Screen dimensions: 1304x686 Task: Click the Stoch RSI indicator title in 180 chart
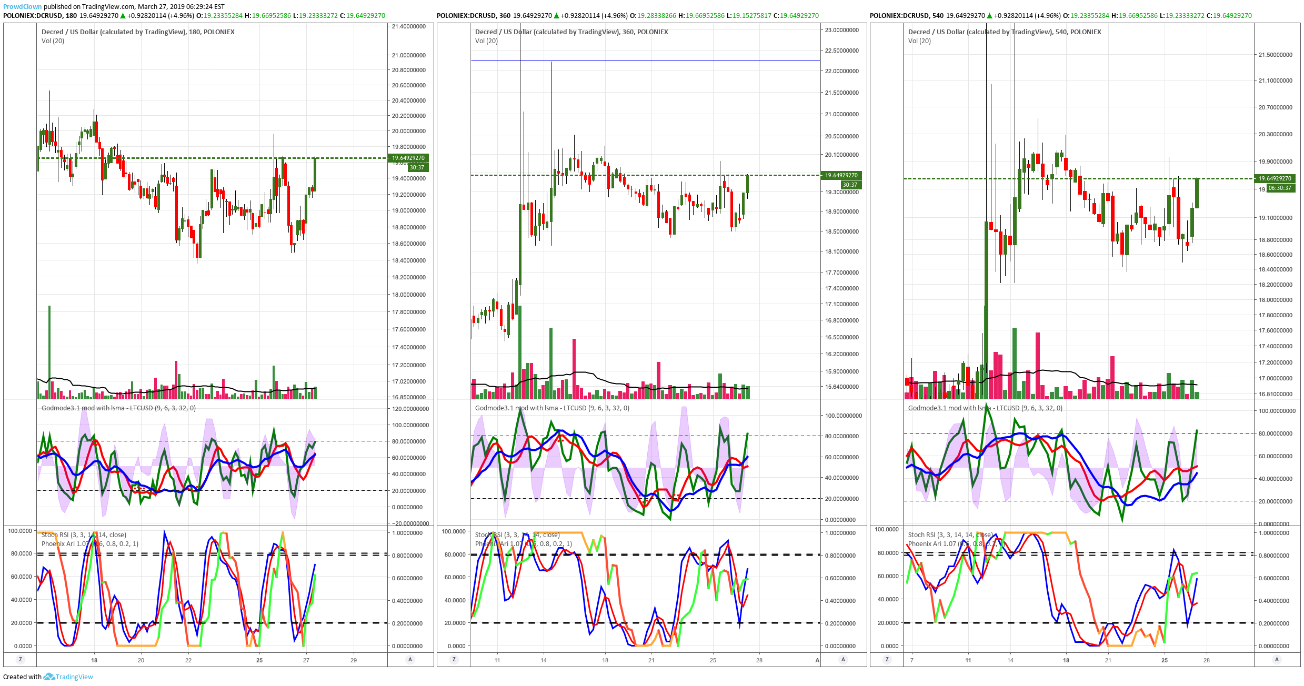pos(84,535)
